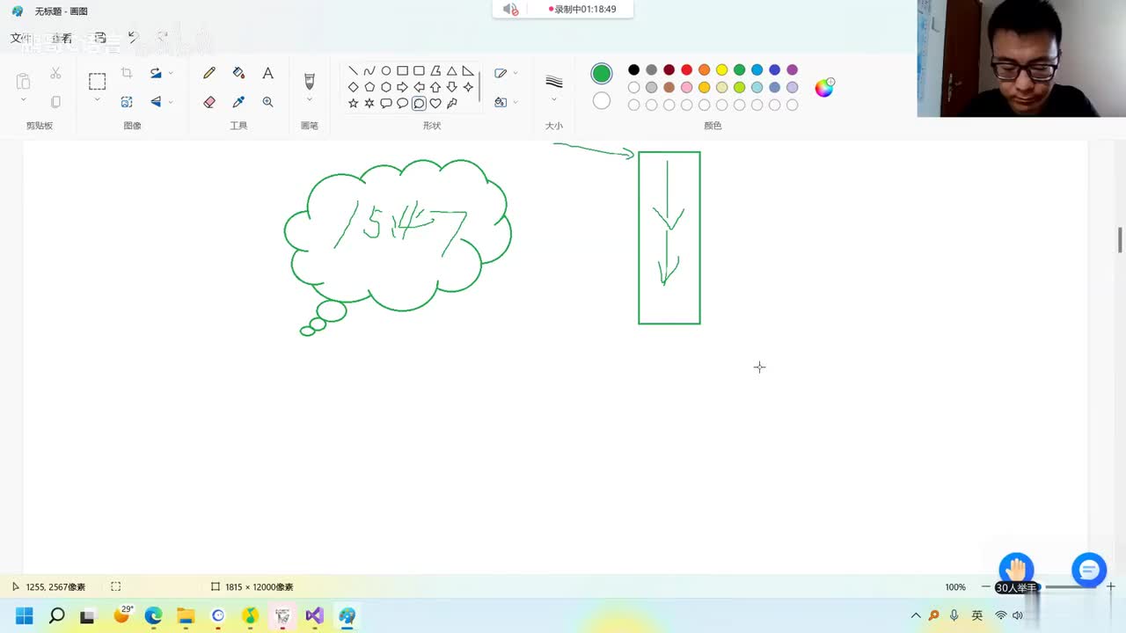Screen dimensions: 1126x633
Task: Click the Paste clipboard icon
Action: click(24, 81)
